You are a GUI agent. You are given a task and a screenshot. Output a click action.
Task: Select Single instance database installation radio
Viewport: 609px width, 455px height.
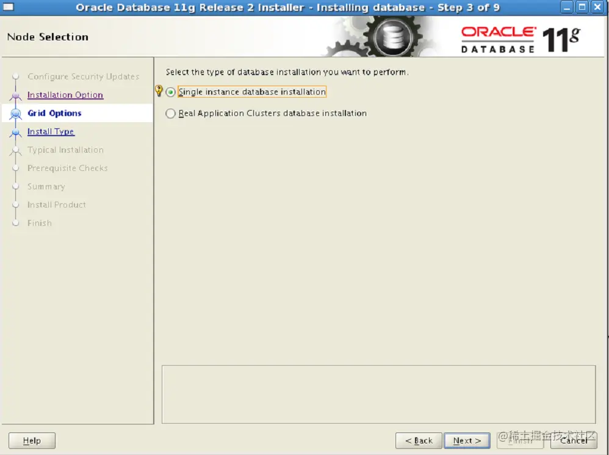170,92
